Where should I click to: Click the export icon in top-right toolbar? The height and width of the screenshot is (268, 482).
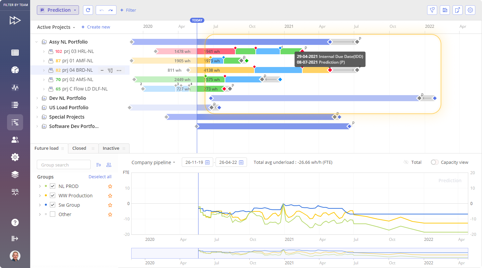coord(458,10)
